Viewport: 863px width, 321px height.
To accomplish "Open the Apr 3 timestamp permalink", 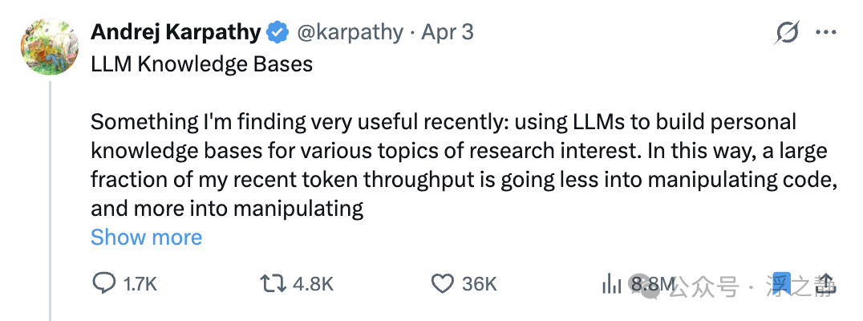I will point(448,33).
